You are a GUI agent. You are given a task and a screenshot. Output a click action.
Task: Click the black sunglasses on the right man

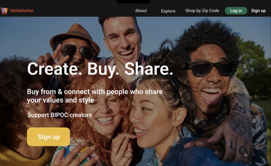click(x=214, y=68)
